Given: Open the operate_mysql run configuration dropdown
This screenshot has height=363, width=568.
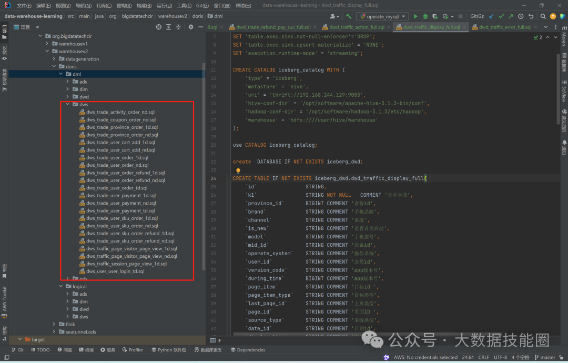Looking at the screenshot, I should click(382, 16).
